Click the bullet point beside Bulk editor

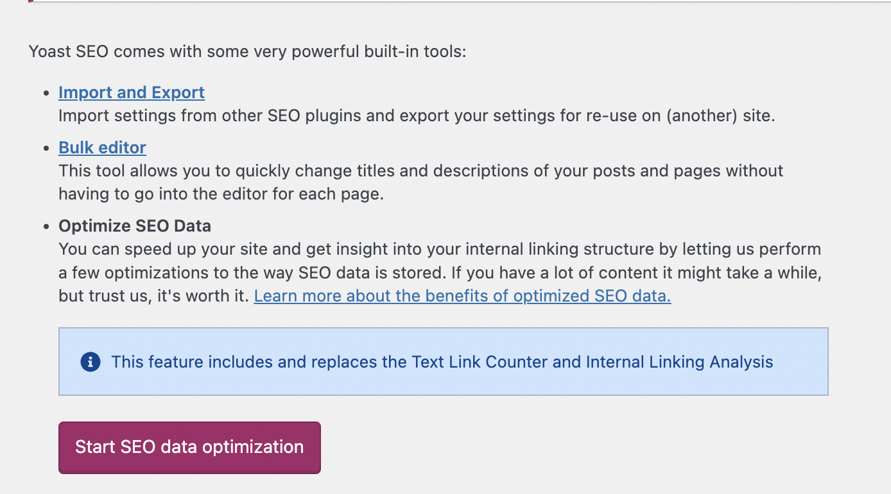(46, 149)
